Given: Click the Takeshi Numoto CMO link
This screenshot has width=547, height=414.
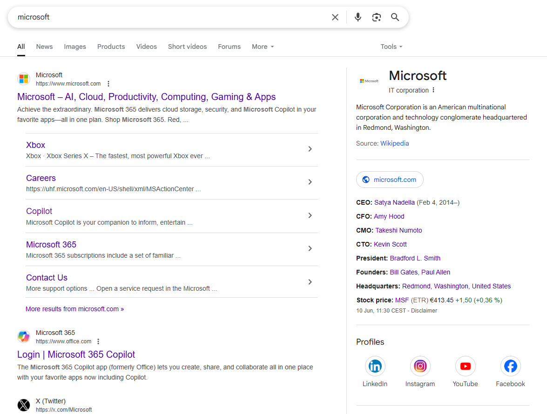Looking at the screenshot, I should 399,230.
